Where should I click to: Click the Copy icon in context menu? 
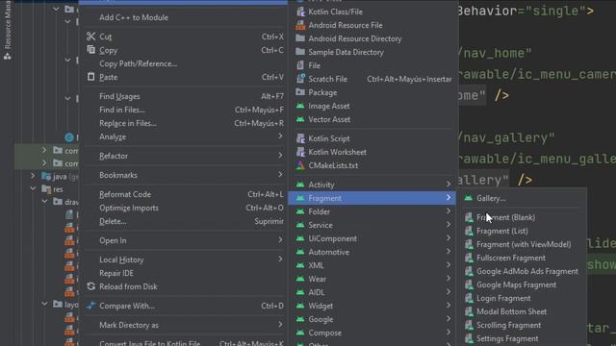[90, 50]
